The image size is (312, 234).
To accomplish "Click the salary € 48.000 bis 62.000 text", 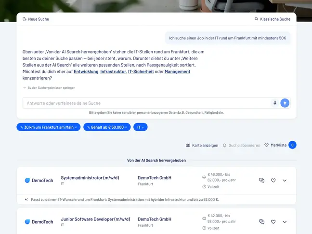I will 221,177.
